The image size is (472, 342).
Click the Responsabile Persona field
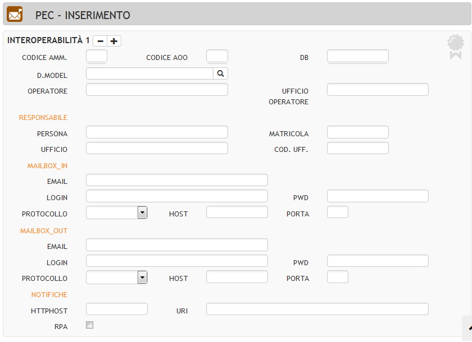[x=157, y=132]
